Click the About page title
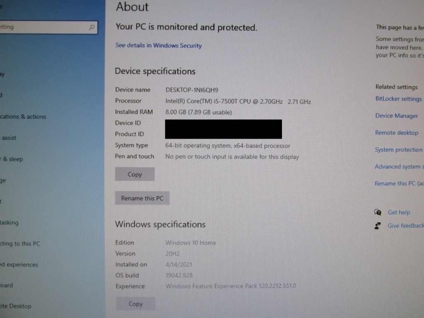Viewport: 424px width, 318px height. tap(132, 7)
